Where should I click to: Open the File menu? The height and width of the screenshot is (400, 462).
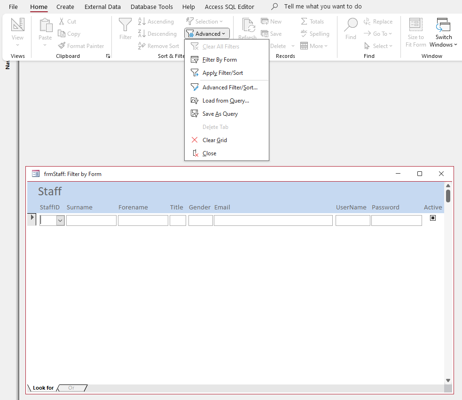coord(13,7)
